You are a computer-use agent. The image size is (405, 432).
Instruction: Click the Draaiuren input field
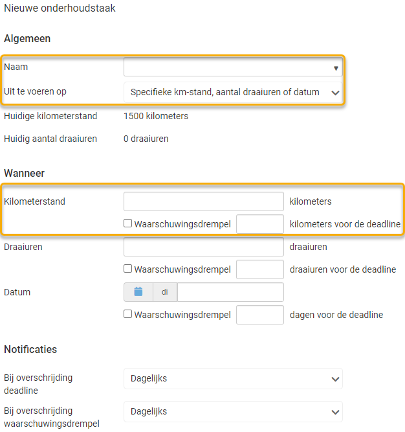click(x=203, y=247)
